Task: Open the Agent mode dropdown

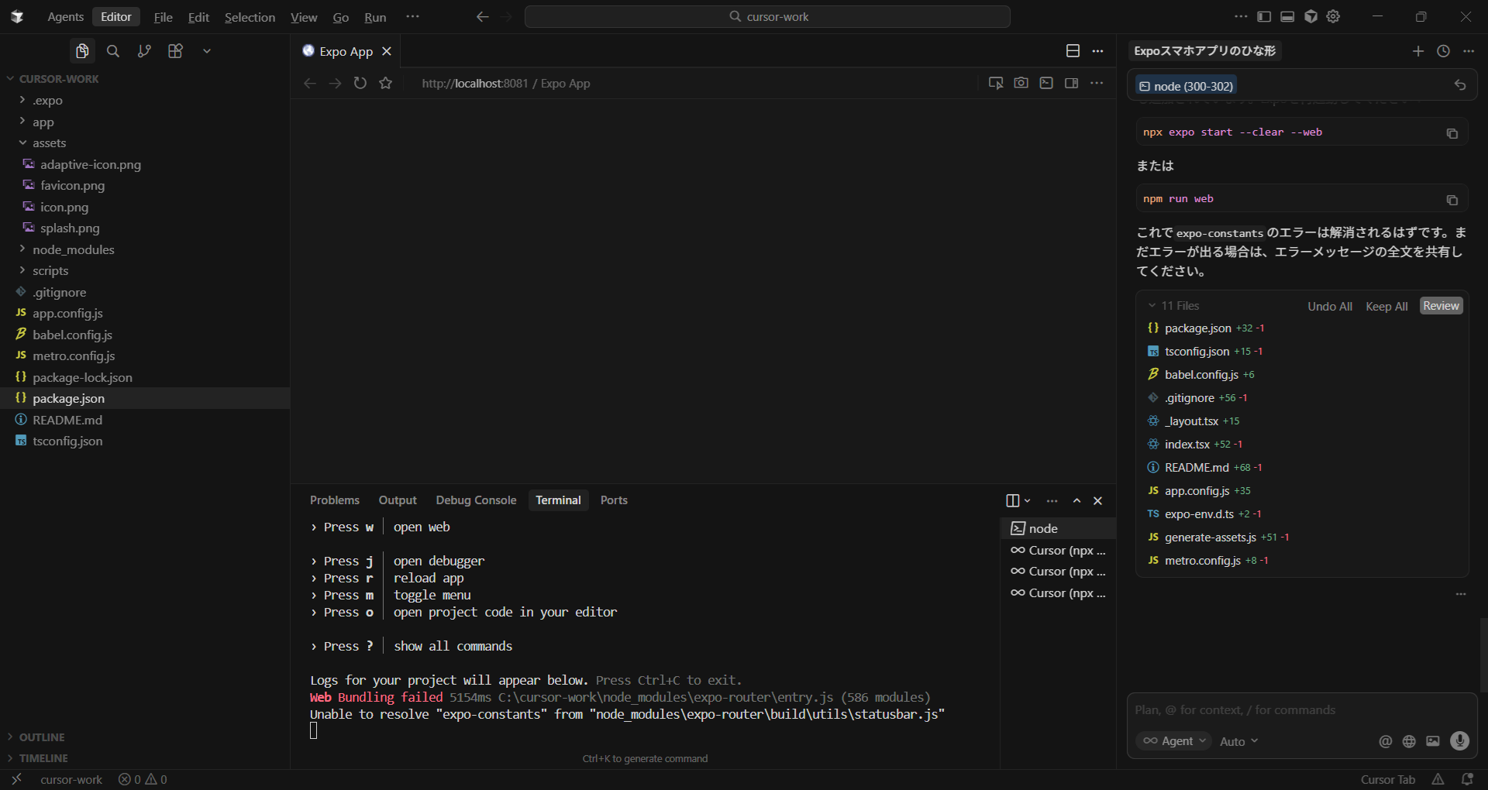Action: pos(1176,741)
